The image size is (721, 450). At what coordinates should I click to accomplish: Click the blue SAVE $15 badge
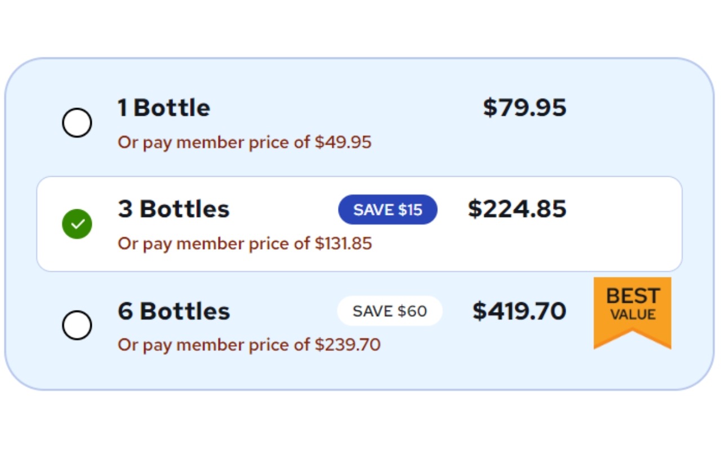[x=388, y=210]
